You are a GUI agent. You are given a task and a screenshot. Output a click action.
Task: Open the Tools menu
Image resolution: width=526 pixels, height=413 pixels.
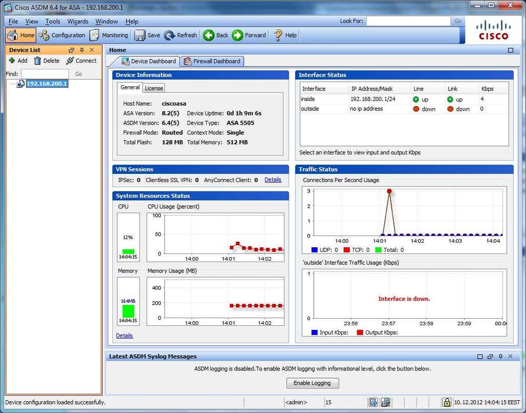coord(53,22)
